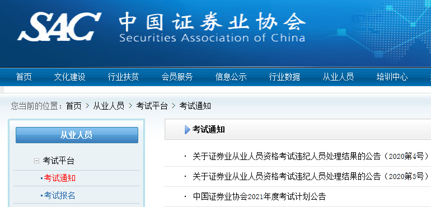Open the 2020第3号 违纪人员处理结果 announcement
This screenshot has height=207, width=431.
pyautogui.click(x=311, y=176)
